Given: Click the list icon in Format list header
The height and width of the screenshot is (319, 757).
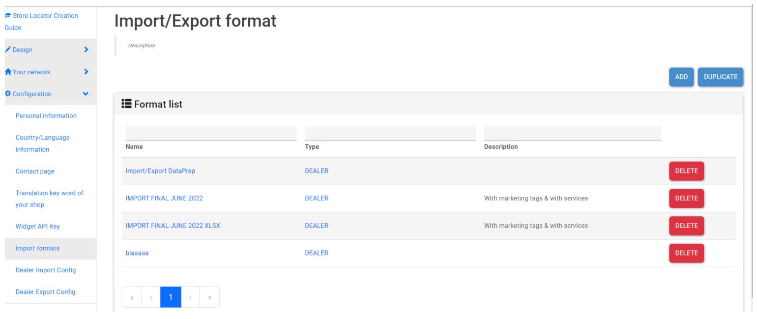Looking at the screenshot, I should (127, 104).
